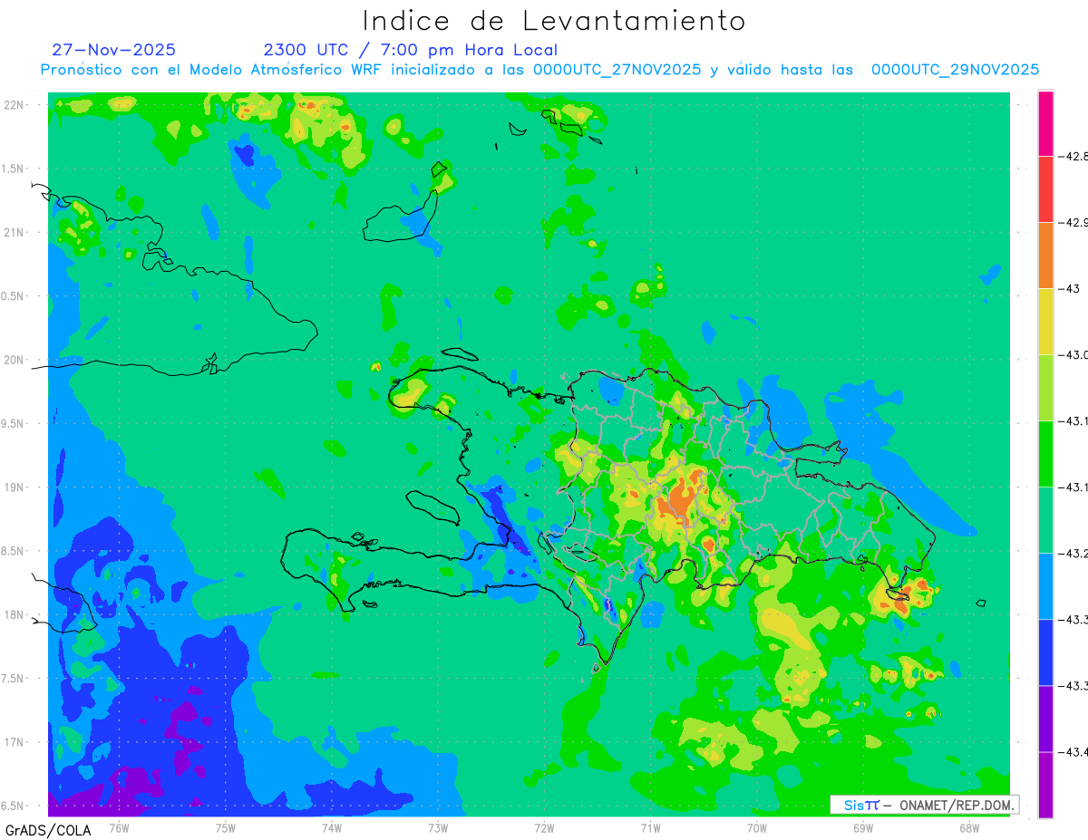This screenshot has height=840, width=1088.
Task: Click the light blue color bar segment
Action: click(1045, 585)
